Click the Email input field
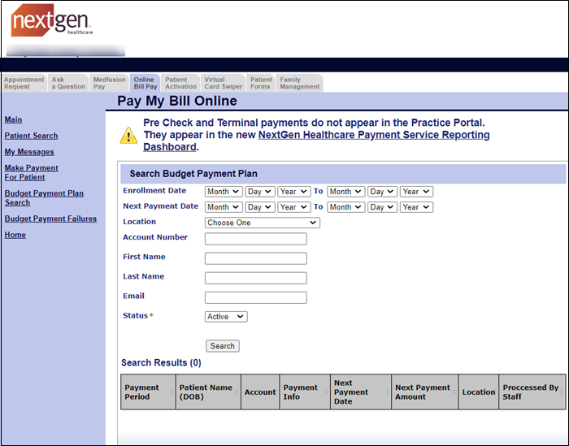569x446 pixels. coord(256,297)
